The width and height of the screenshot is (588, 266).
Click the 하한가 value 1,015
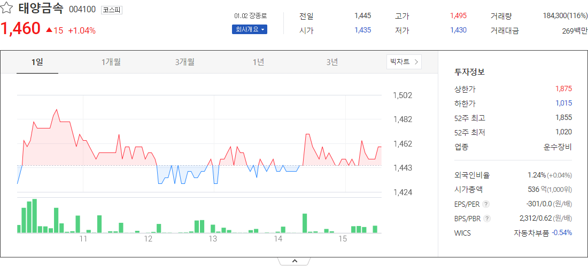tap(563, 103)
